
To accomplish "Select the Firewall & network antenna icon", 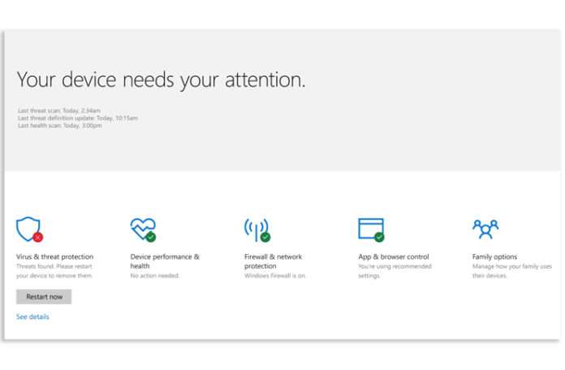I will coord(257,230).
